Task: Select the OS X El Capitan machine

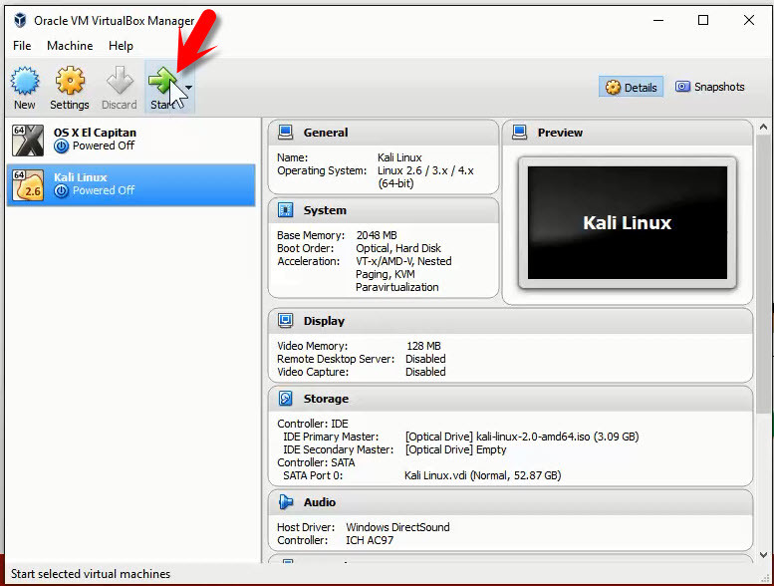Action: pos(130,141)
